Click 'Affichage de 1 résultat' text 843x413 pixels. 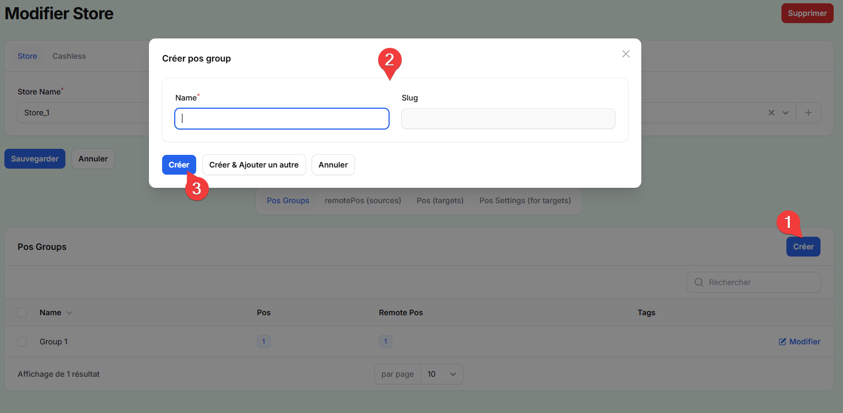click(x=59, y=374)
